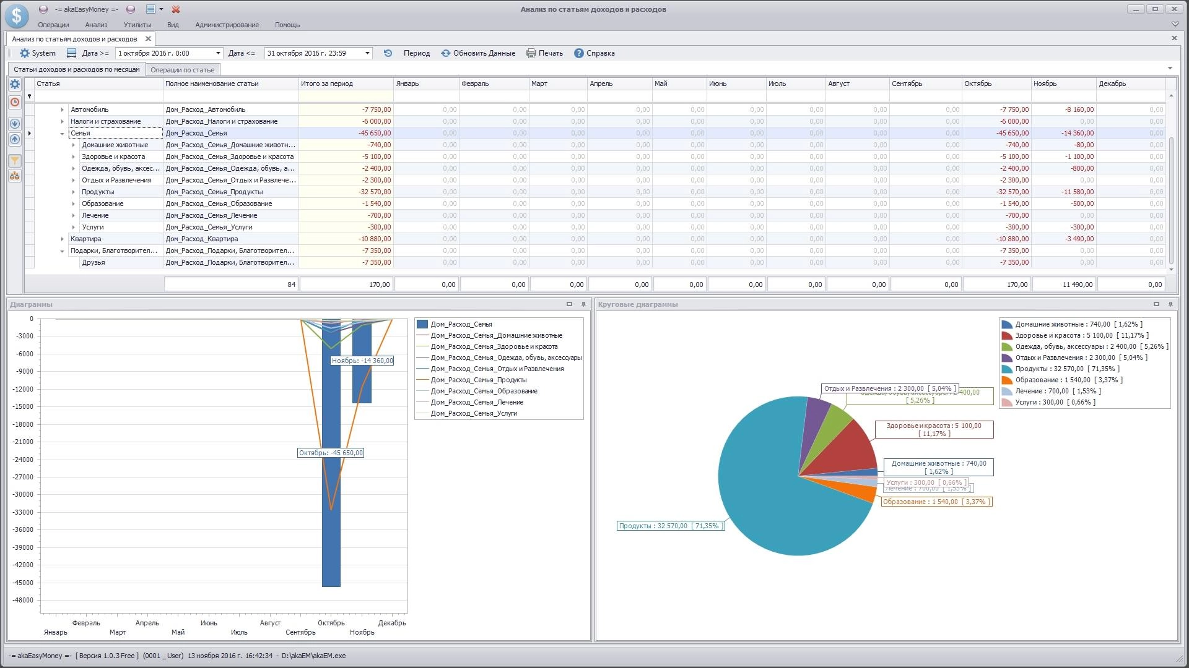Click Продукты teal legend swatch in pie legend
1189x668 pixels.
point(1007,369)
